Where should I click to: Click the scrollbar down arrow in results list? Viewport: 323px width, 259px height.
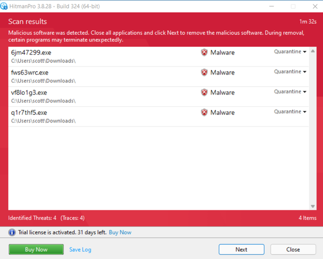coord(313,206)
